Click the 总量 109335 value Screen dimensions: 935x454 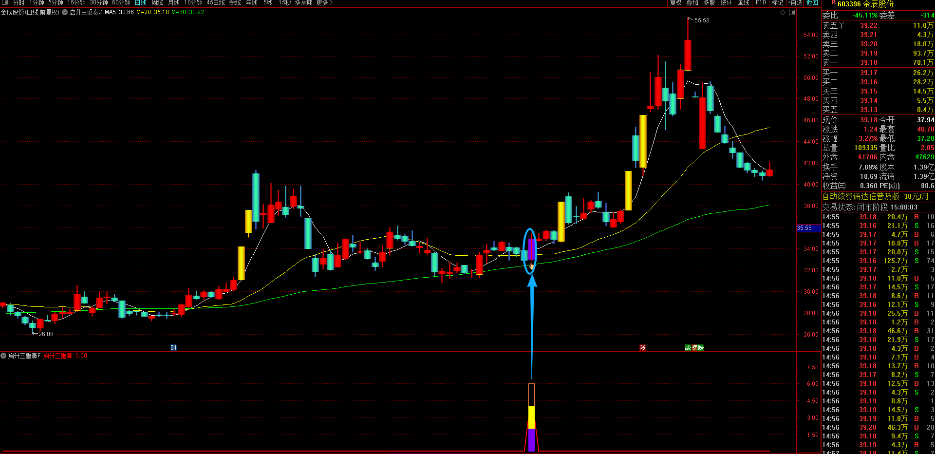pyautogui.click(x=865, y=148)
